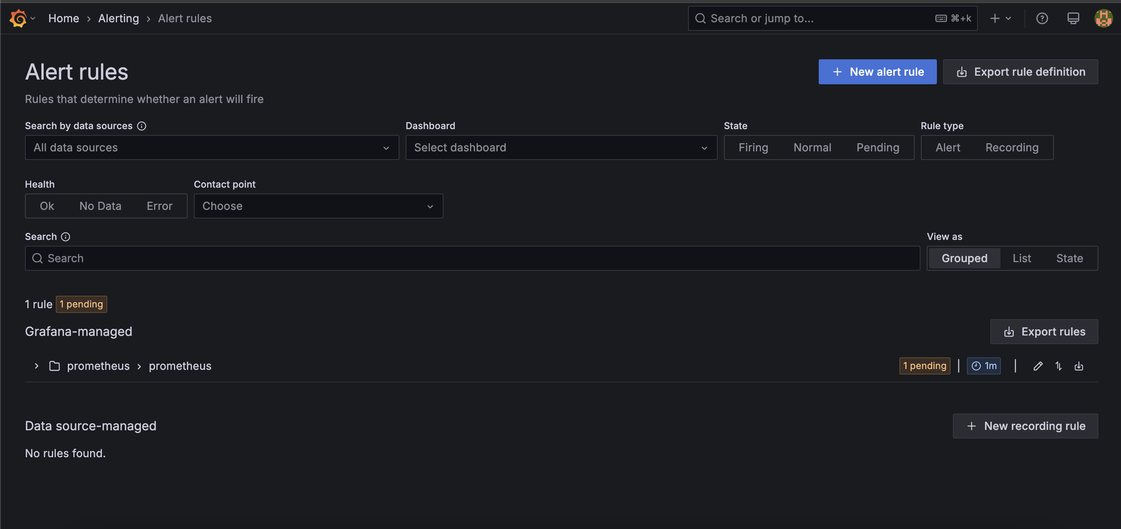Open the help question mark icon

pyautogui.click(x=1042, y=18)
